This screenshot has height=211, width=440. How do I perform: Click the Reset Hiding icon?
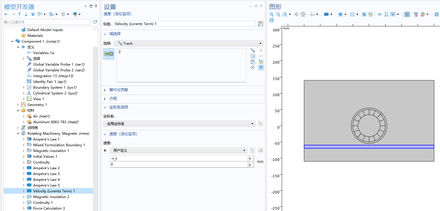[x=386, y=14]
